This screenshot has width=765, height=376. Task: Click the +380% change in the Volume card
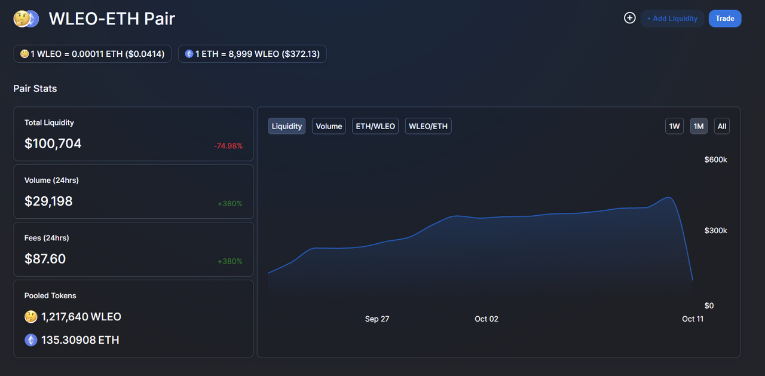point(230,204)
